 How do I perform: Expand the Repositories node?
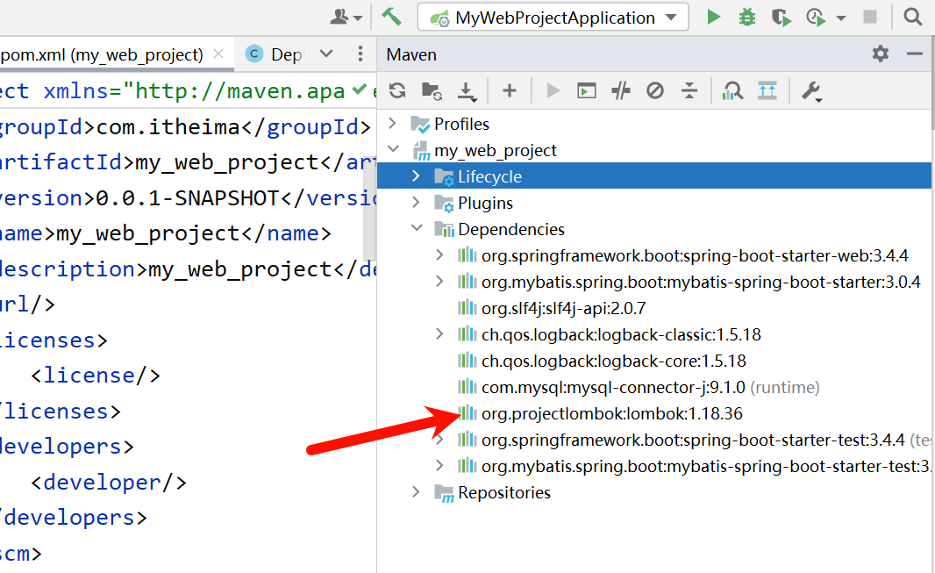click(417, 492)
